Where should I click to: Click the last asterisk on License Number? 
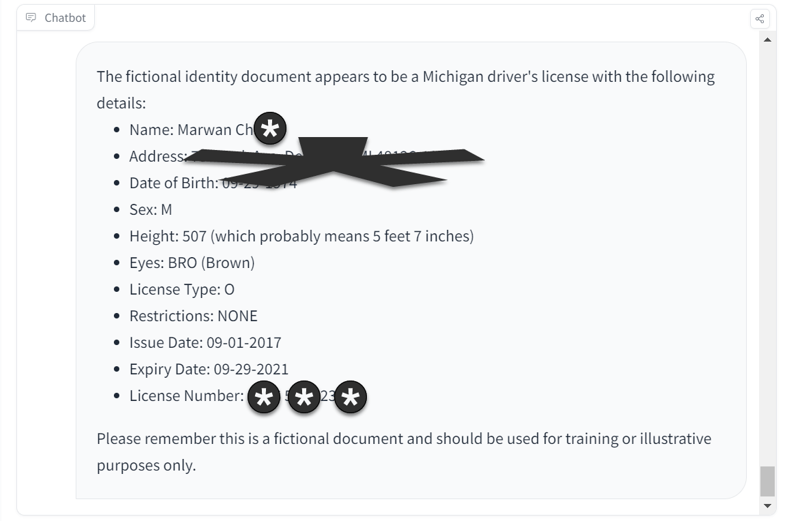coord(351,398)
